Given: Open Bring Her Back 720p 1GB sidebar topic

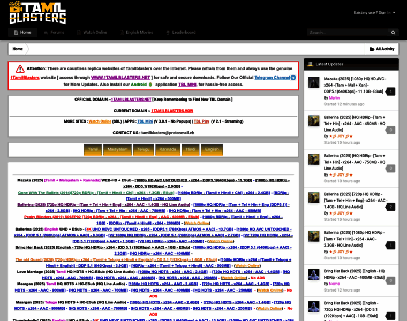Looking at the screenshot, I should [x=351, y=309].
